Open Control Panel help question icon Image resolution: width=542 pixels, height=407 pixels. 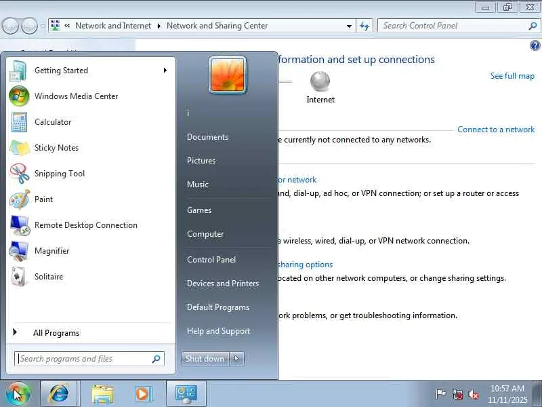(535, 45)
